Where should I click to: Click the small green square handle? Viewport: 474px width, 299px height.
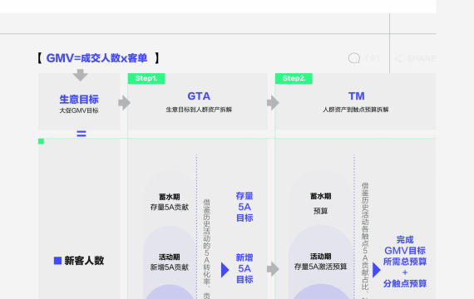tap(41, 141)
